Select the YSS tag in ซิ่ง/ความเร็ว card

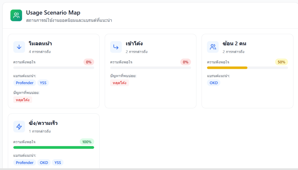click(58, 162)
